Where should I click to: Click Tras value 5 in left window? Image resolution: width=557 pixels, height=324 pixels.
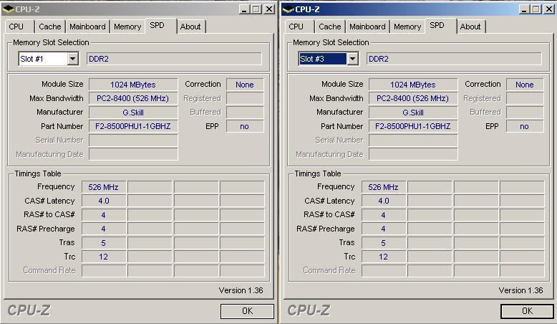click(104, 243)
